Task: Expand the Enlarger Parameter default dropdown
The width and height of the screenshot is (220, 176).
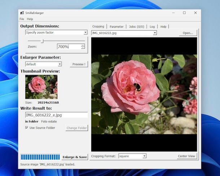Action: pos(60,64)
